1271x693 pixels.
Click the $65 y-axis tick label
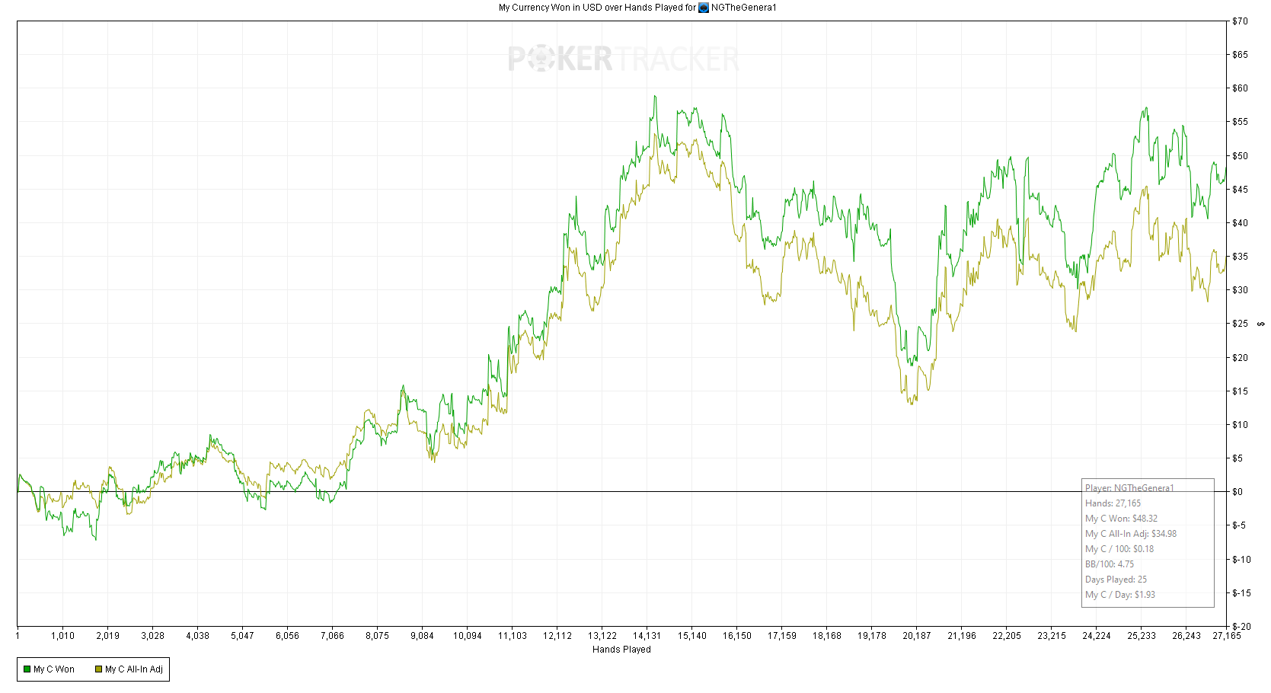click(1241, 55)
